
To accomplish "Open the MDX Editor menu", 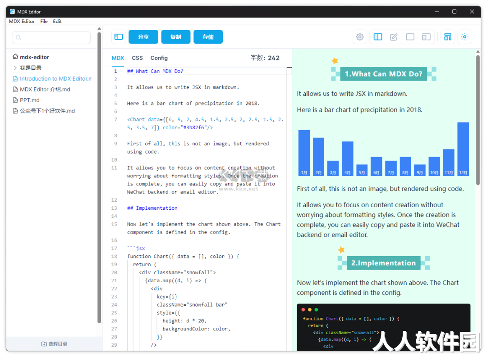I will [22, 21].
